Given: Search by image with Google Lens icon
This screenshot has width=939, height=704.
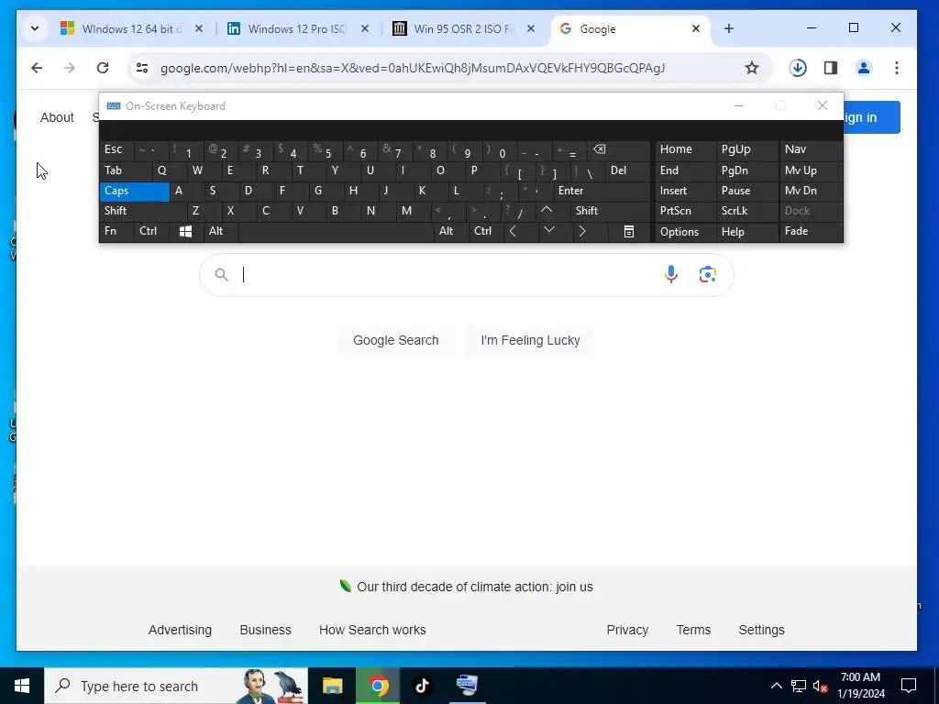Looking at the screenshot, I should pyautogui.click(x=707, y=274).
